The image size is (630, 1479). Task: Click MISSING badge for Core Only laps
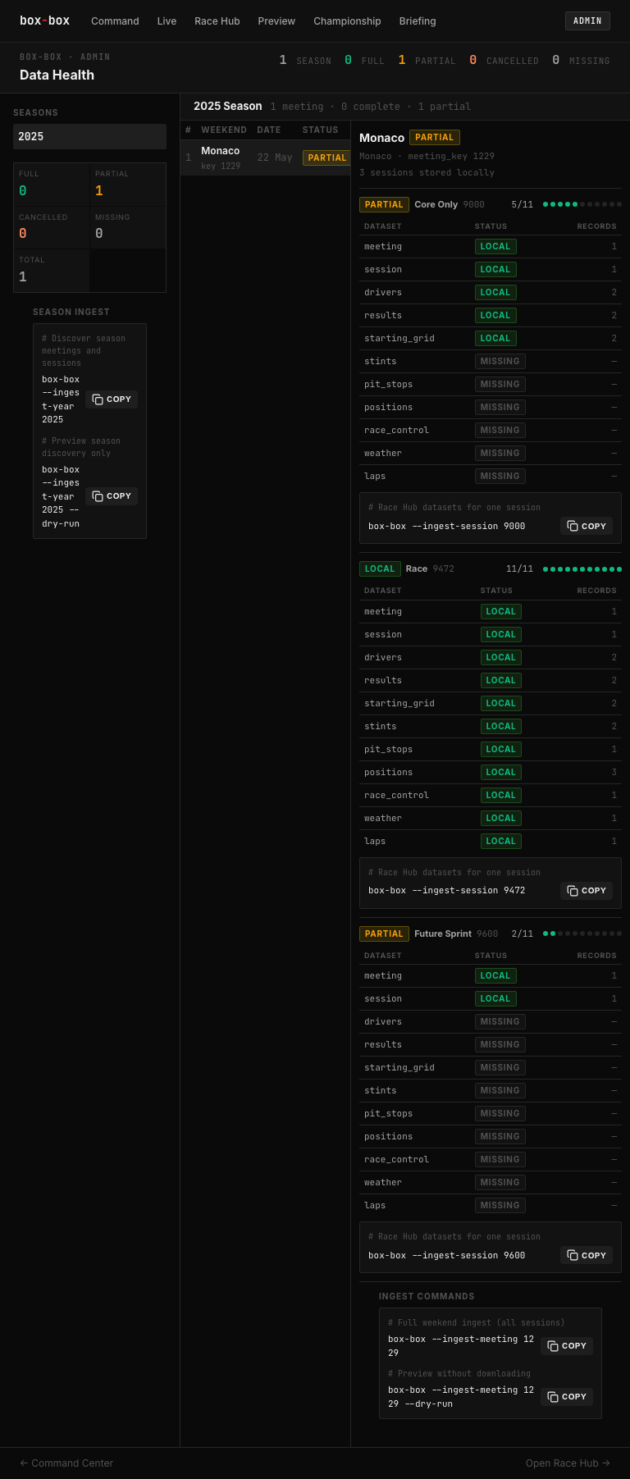click(500, 476)
